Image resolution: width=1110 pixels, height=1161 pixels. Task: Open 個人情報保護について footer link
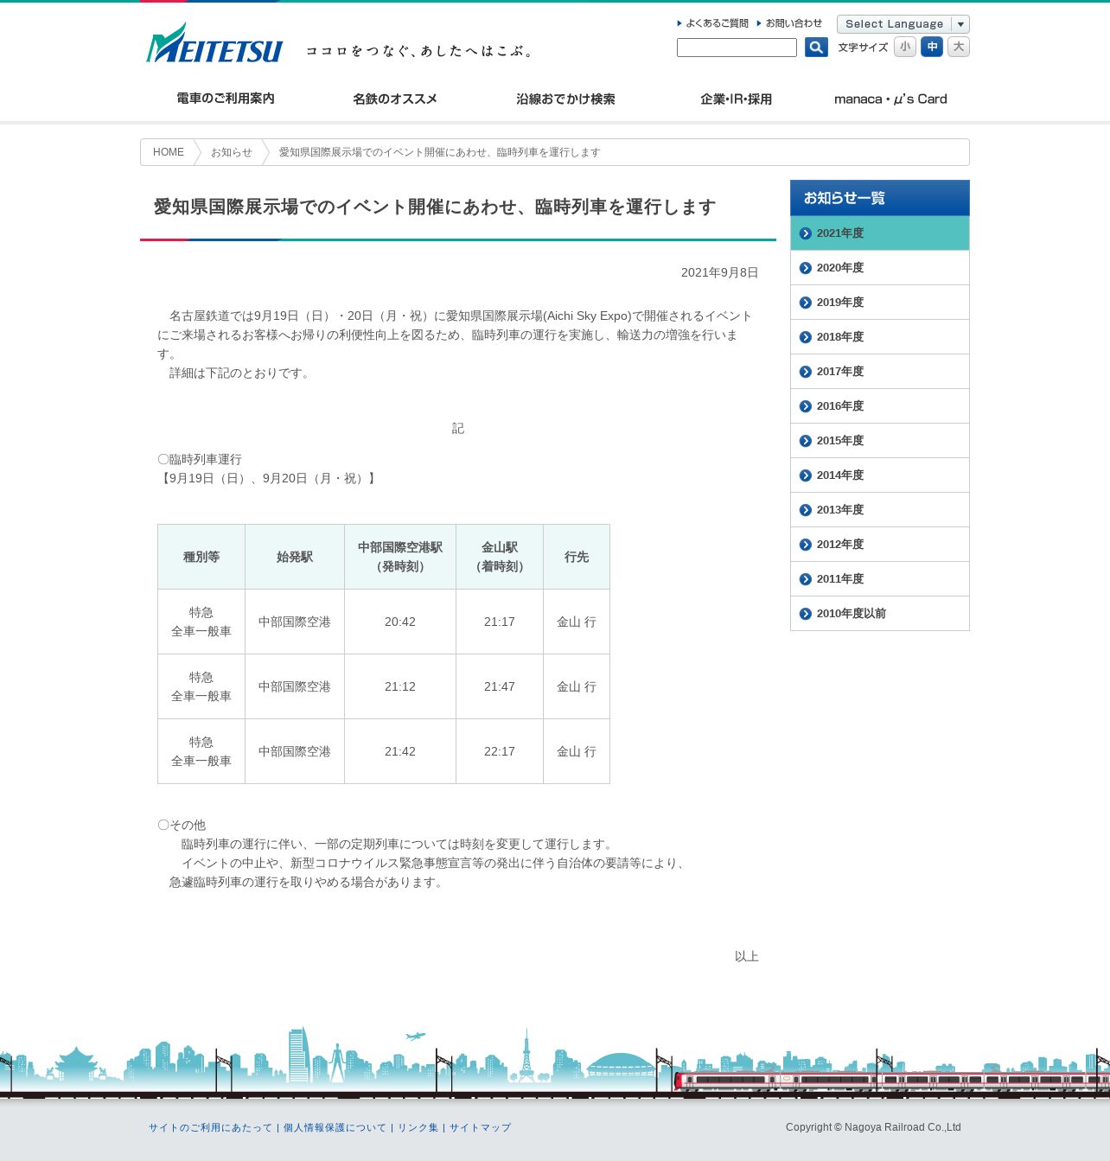point(335,1127)
